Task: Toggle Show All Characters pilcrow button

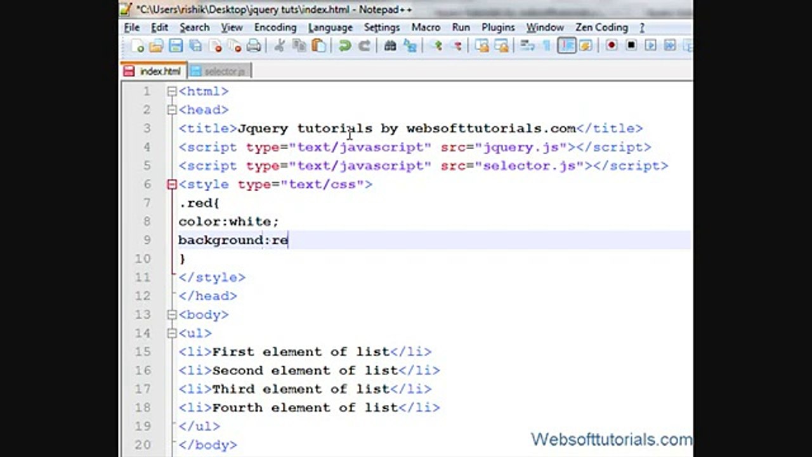Action: [x=547, y=46]
